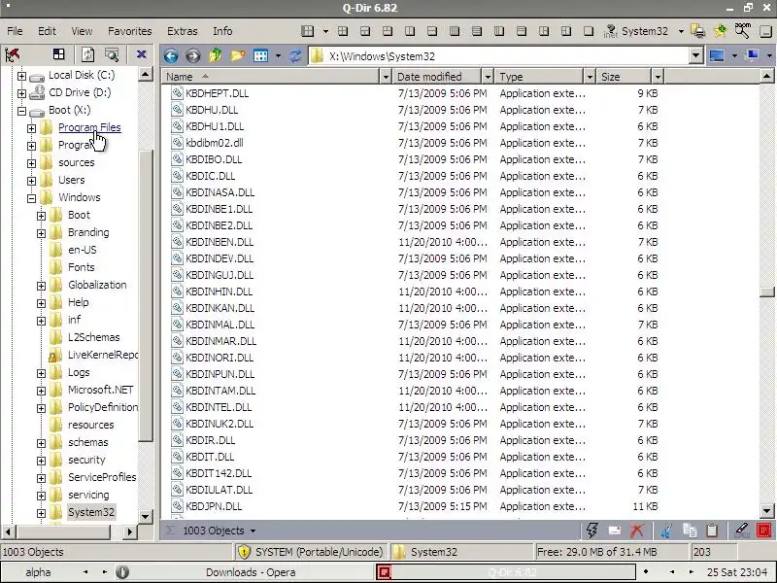
Task: Click the alpha desktop label in taskbar
Action: coord(38,572)
